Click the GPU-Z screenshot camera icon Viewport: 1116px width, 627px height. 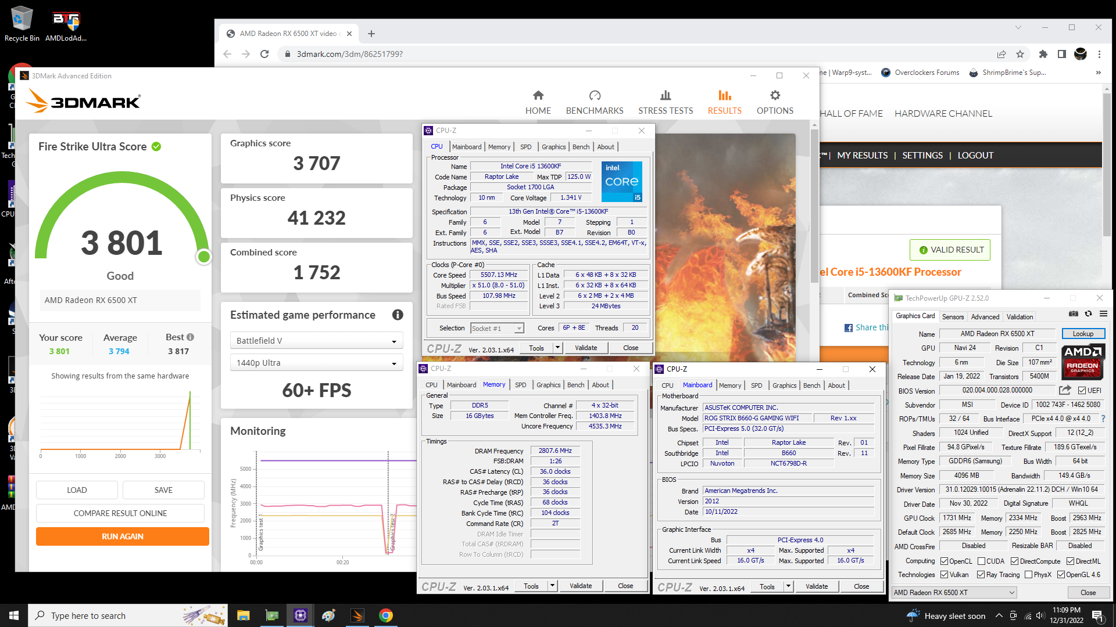tap(1074, 314)
